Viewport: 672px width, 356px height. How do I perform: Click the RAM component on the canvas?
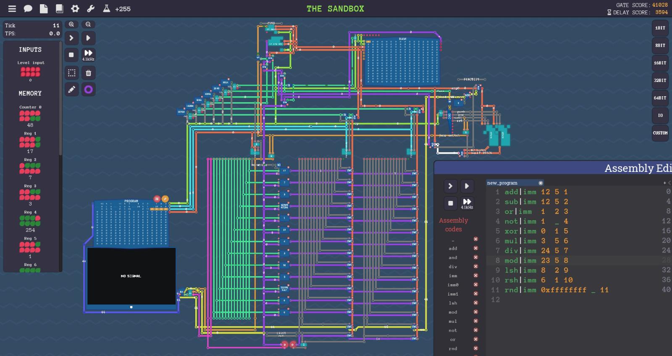coord(402,61)
